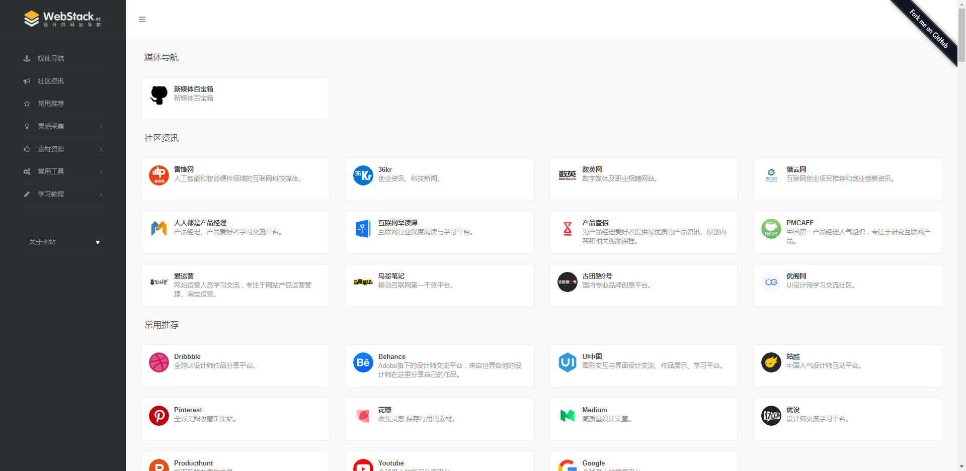Click the 互联网早读课 blue book icon
Screen dimensions: 966x471
click(x=363, y=229)
